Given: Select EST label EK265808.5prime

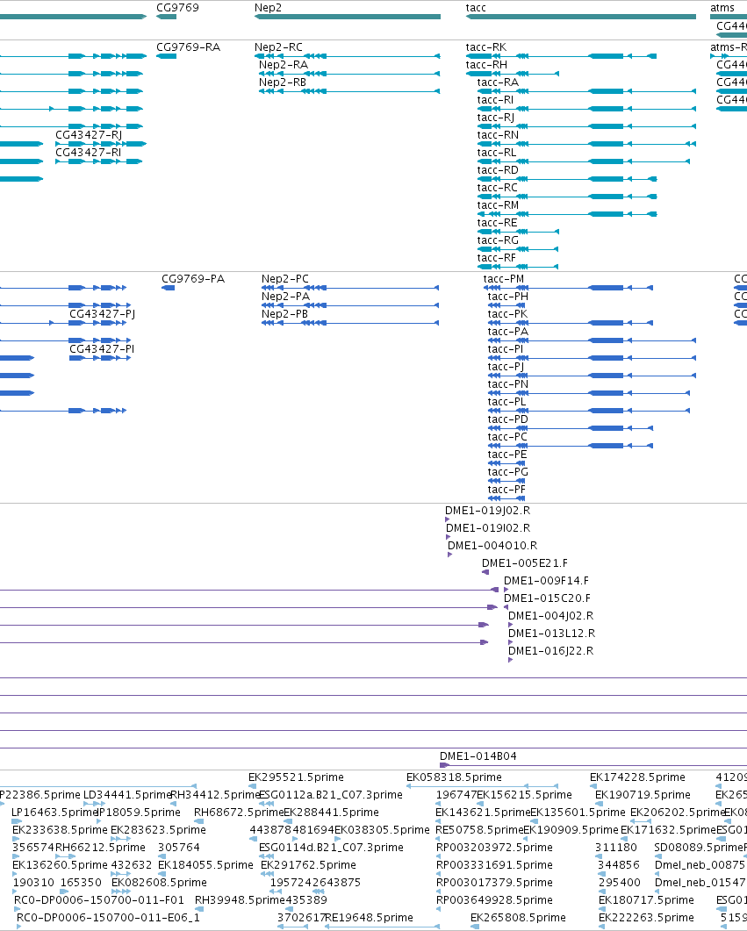Looking at the screenshot, I should (518, 917).
